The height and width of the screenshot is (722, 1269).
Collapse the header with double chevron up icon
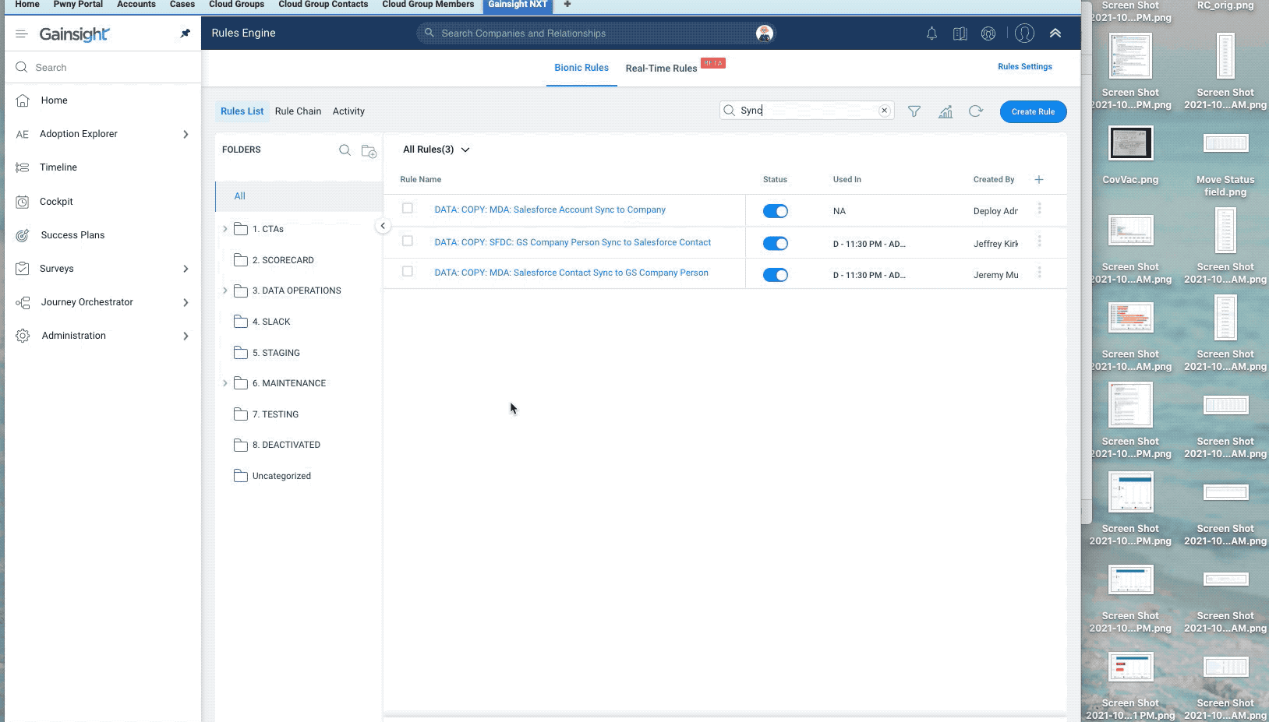(1055, 33)
